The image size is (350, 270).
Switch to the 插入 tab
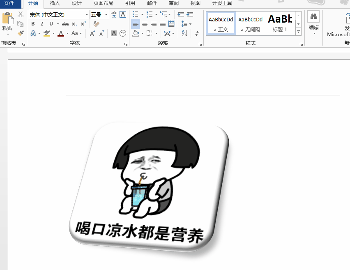pos(55,3)
